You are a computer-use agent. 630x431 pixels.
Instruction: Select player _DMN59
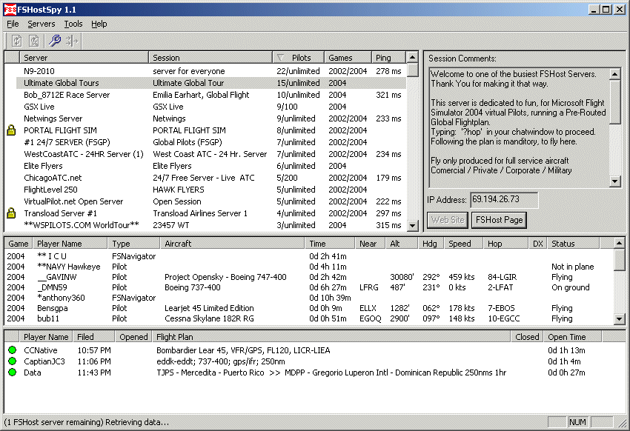(309, 287)
